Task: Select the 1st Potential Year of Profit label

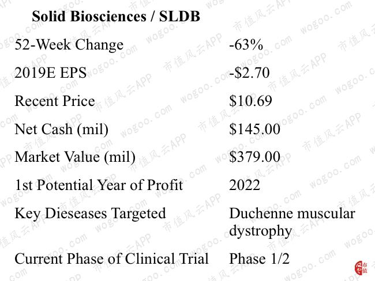Action: click(99, 185)
